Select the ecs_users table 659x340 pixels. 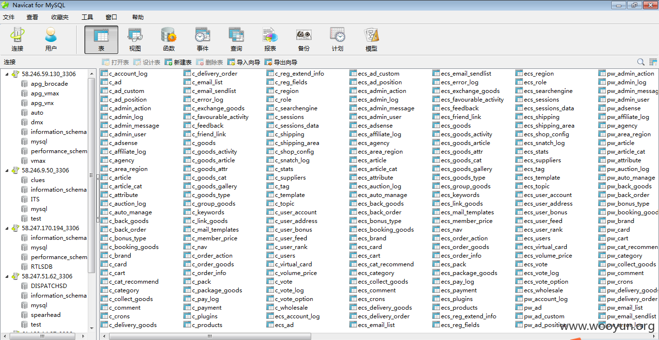coord(533,238)
